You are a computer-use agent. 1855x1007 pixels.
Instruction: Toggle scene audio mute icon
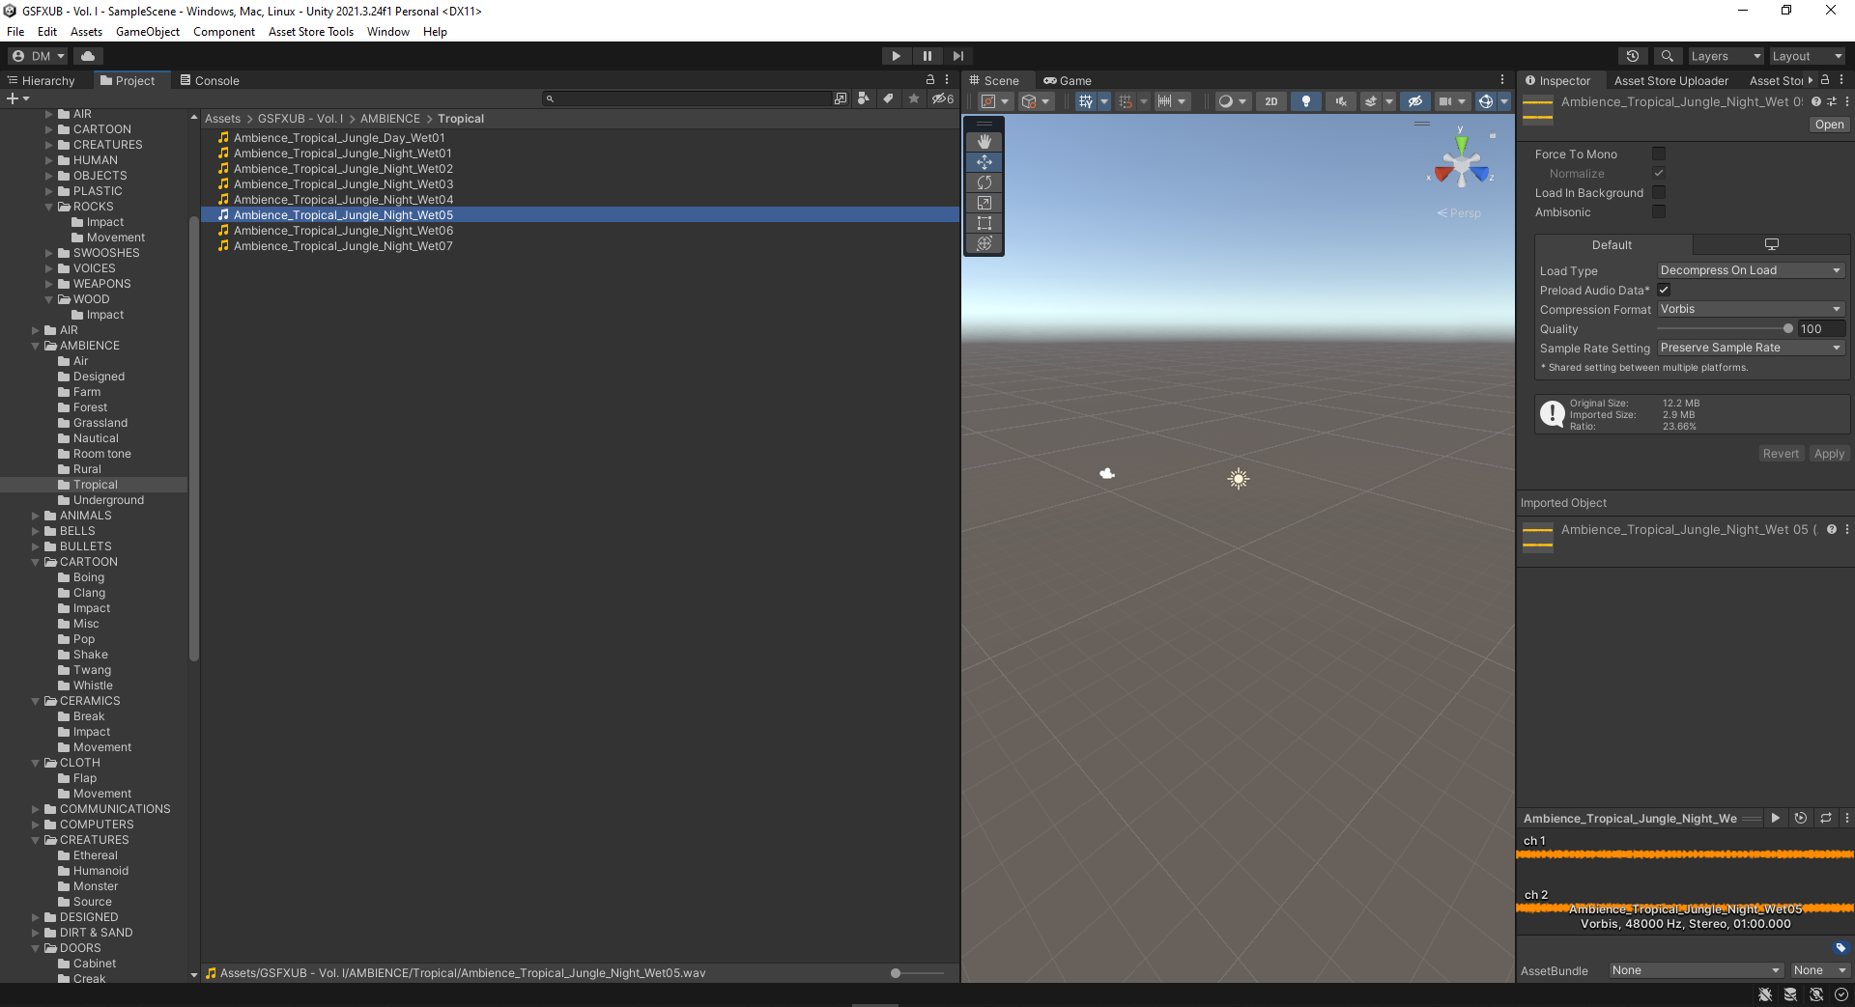click(1341, 101)
